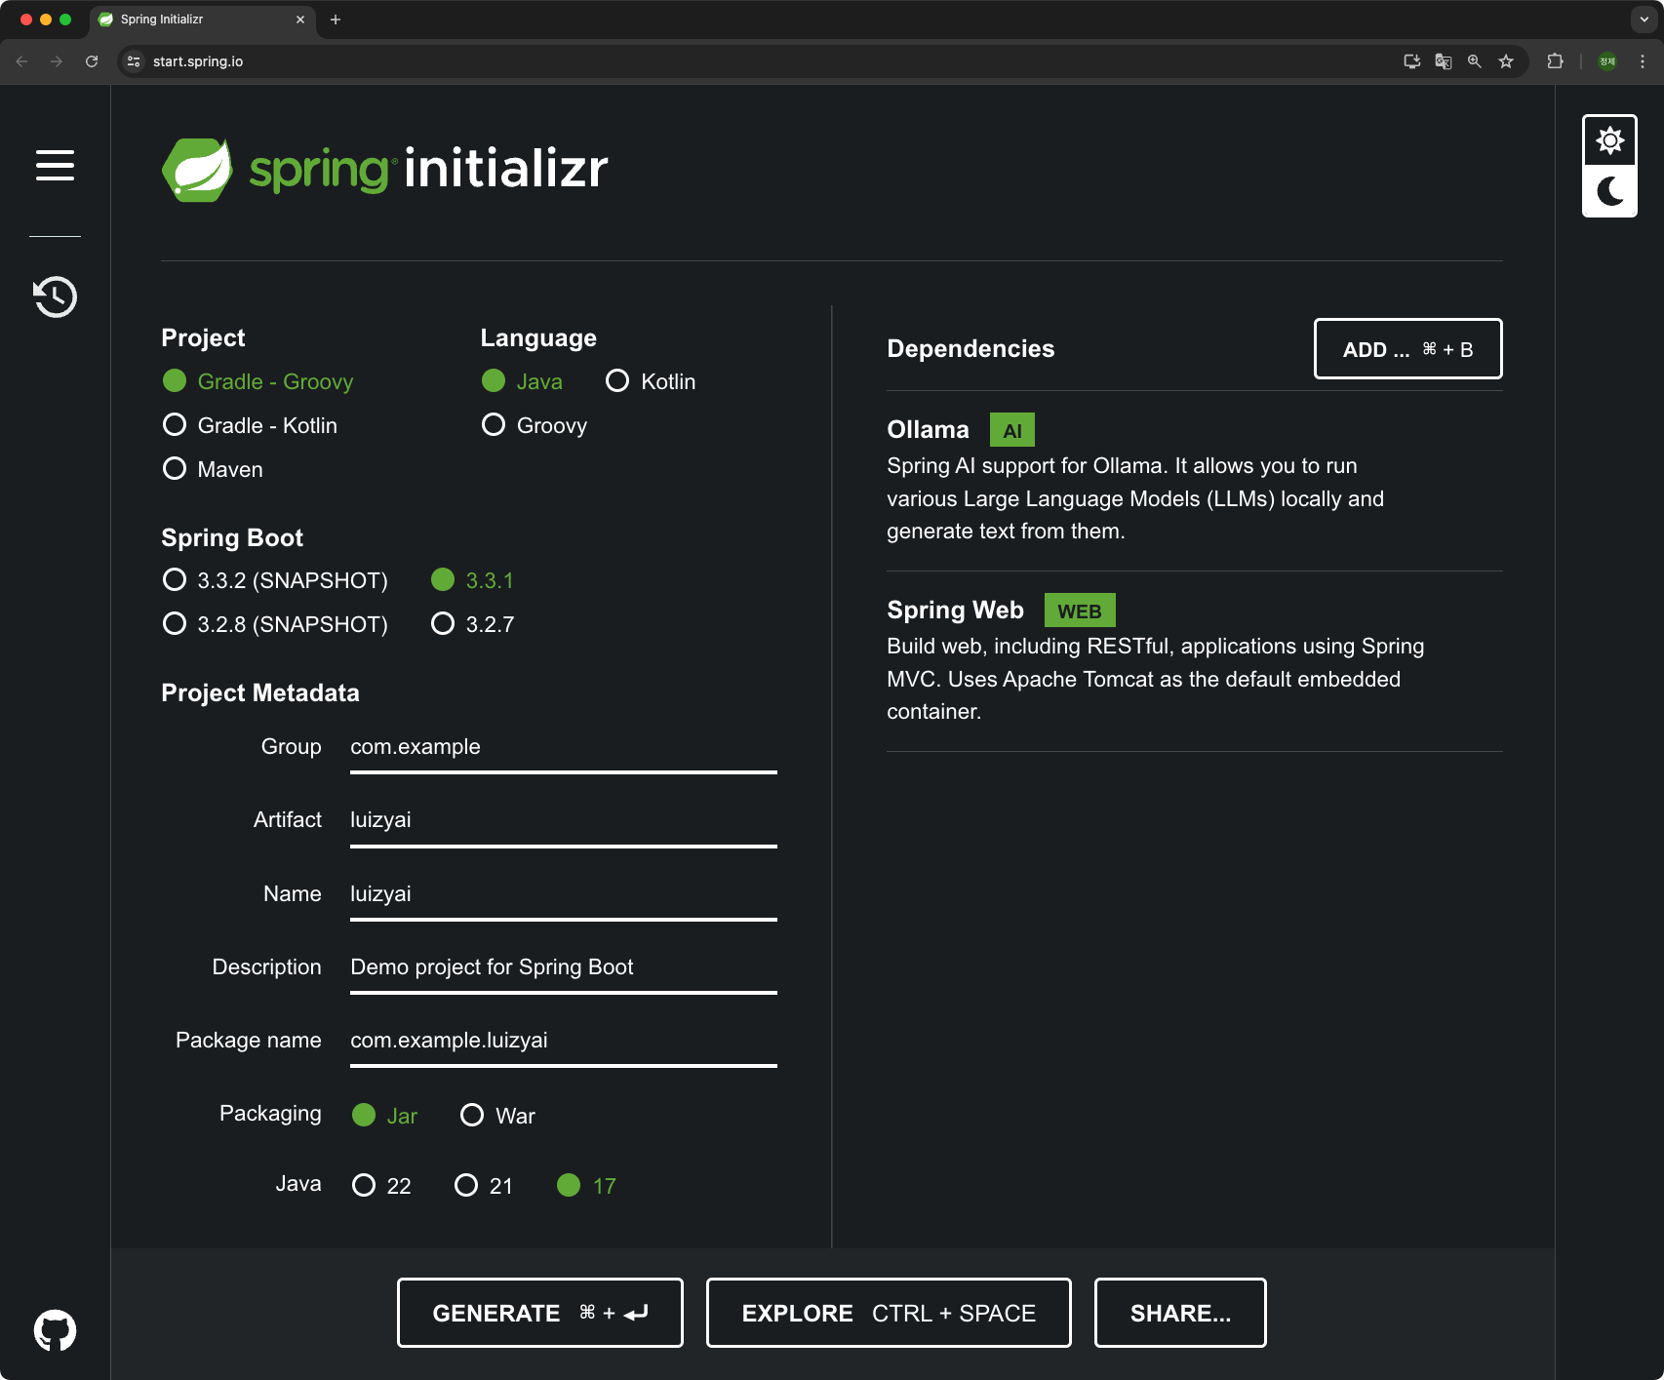Screen dimensions: 1664x1380
Task: Open project history icon
Action: 55,296
